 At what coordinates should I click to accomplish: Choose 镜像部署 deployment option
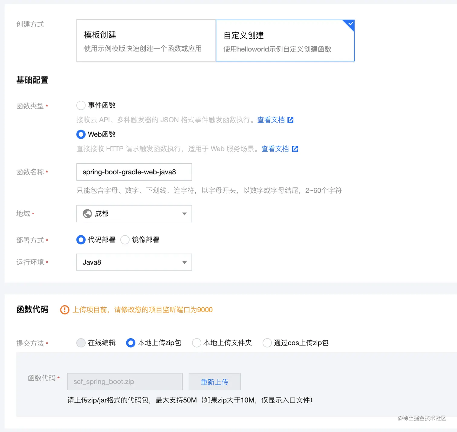tap(125, 240)
